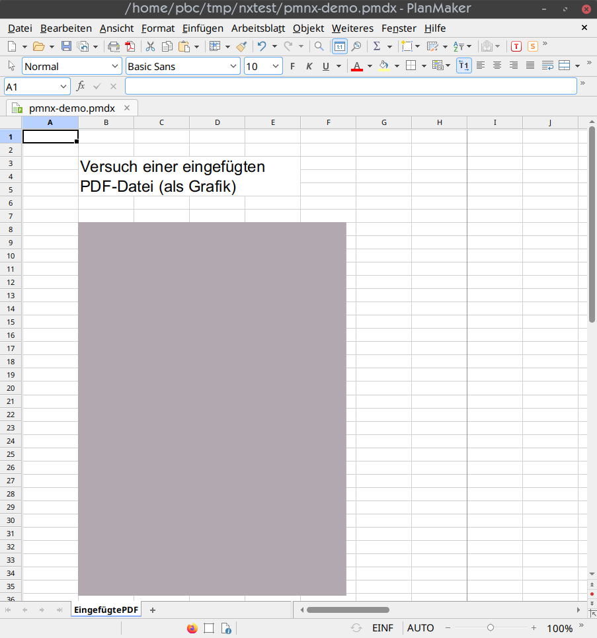The height and width of the screenshot is (638, 597).
Task: Click the square frame icon in status bar
Action: 209,628
